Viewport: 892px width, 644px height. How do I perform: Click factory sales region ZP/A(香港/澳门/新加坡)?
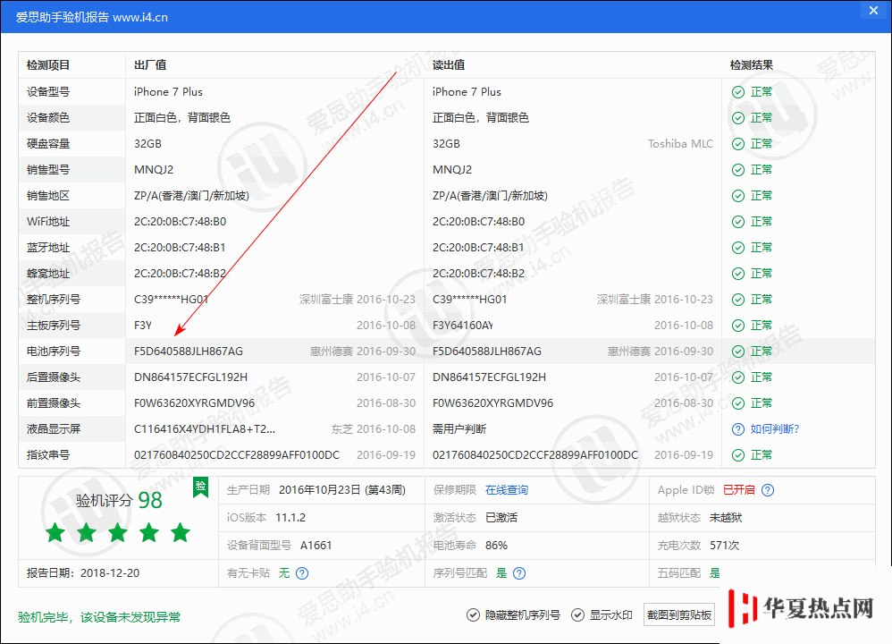tap(191, 196)
